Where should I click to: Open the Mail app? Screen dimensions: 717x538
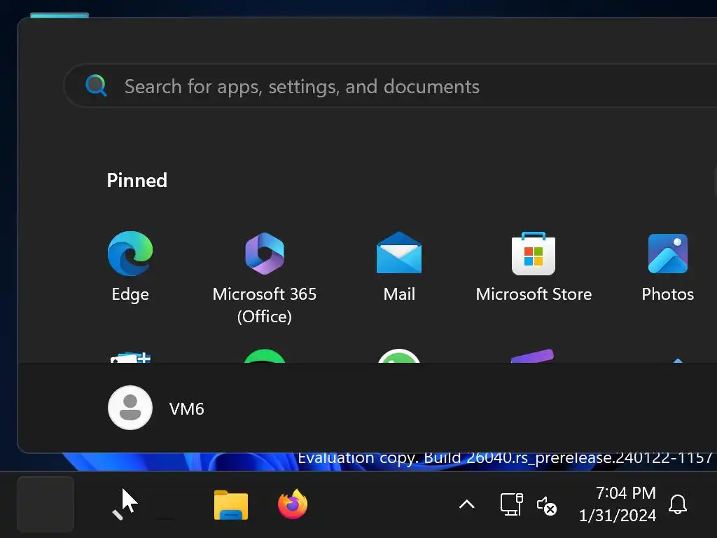[x=398, y=267]
